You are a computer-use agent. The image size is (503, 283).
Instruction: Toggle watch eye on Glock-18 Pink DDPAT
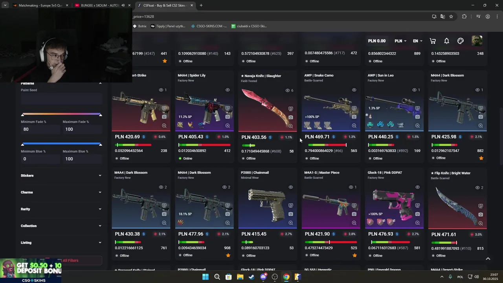(417, 187)
